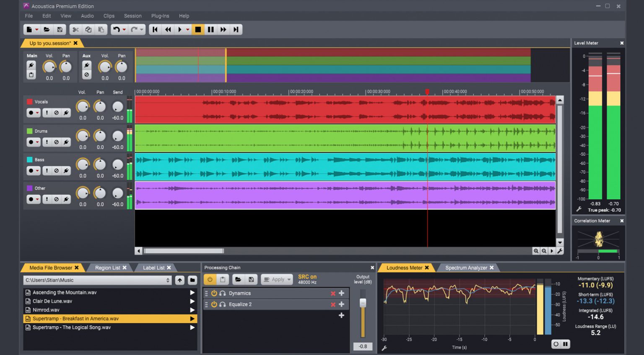This screenshot has height=355, width=644.
Task: Bypass the Dynamics effect power icon
Action: pos(214,293)
